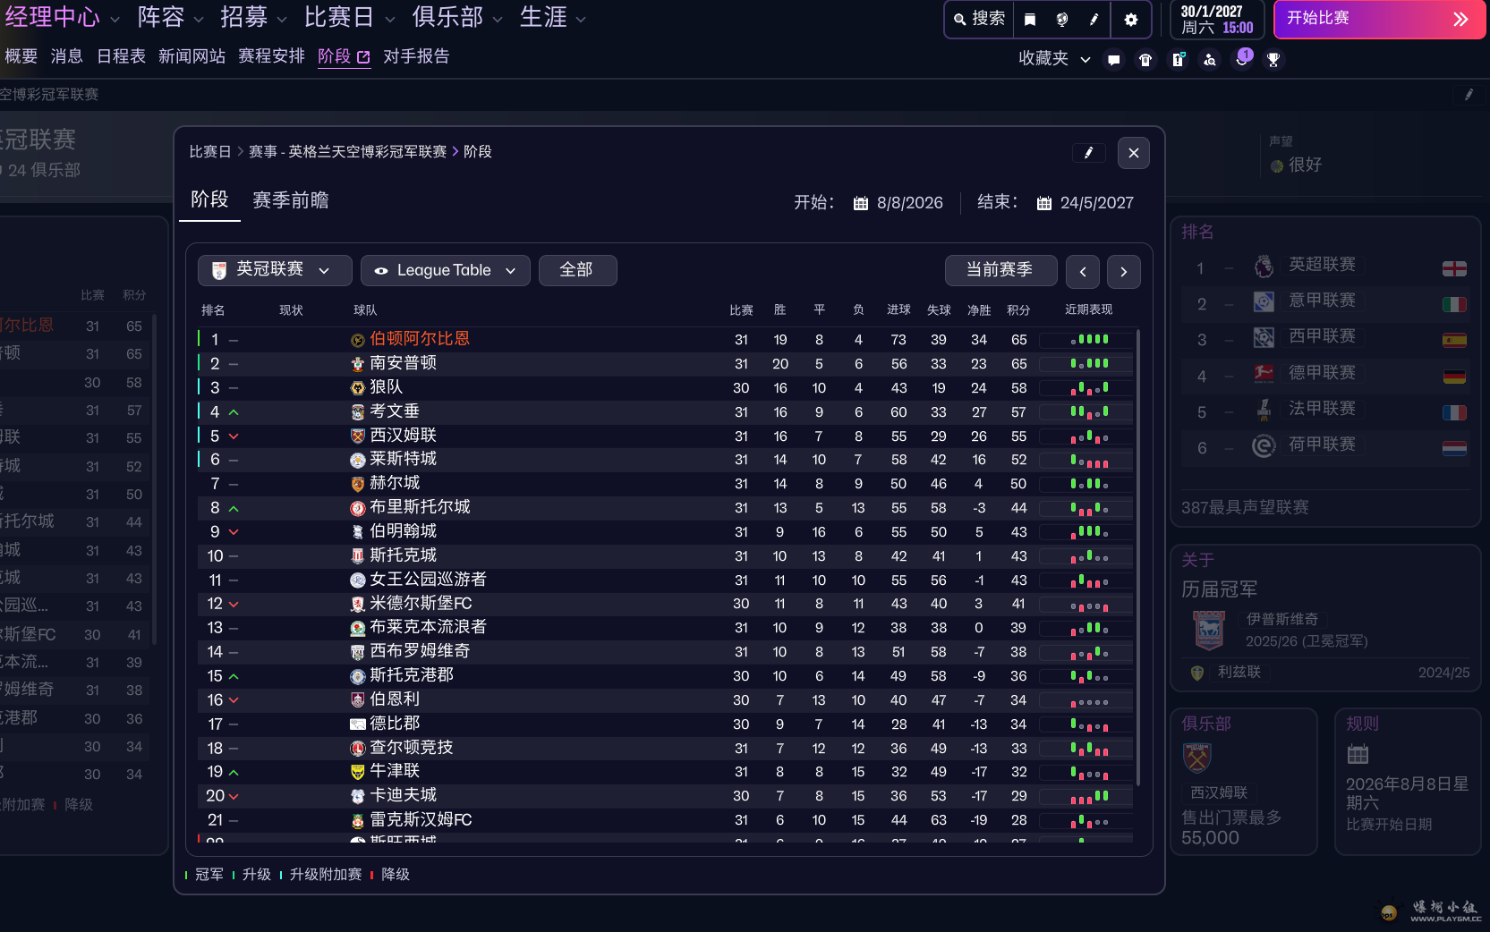Image resolution: width=1490 pixels, height=932 pixels.
Task: Go to the previous season arrow
Action: point(1083,272)
